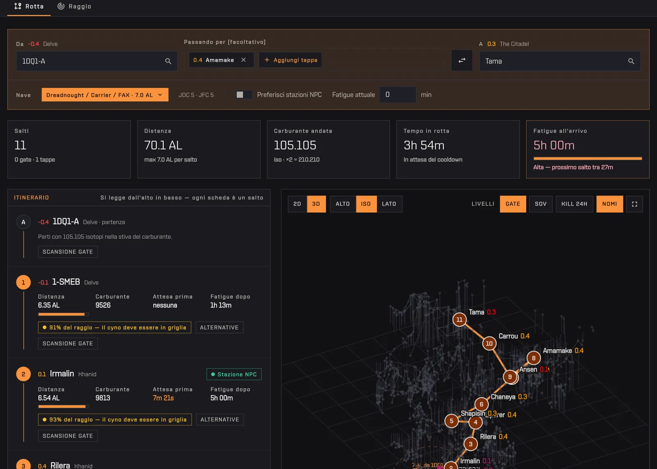Image resolution: width=657 pixels, height=469 pixels.
Task: Switch to the Rotta tab
Action: (x=29, y=7)
